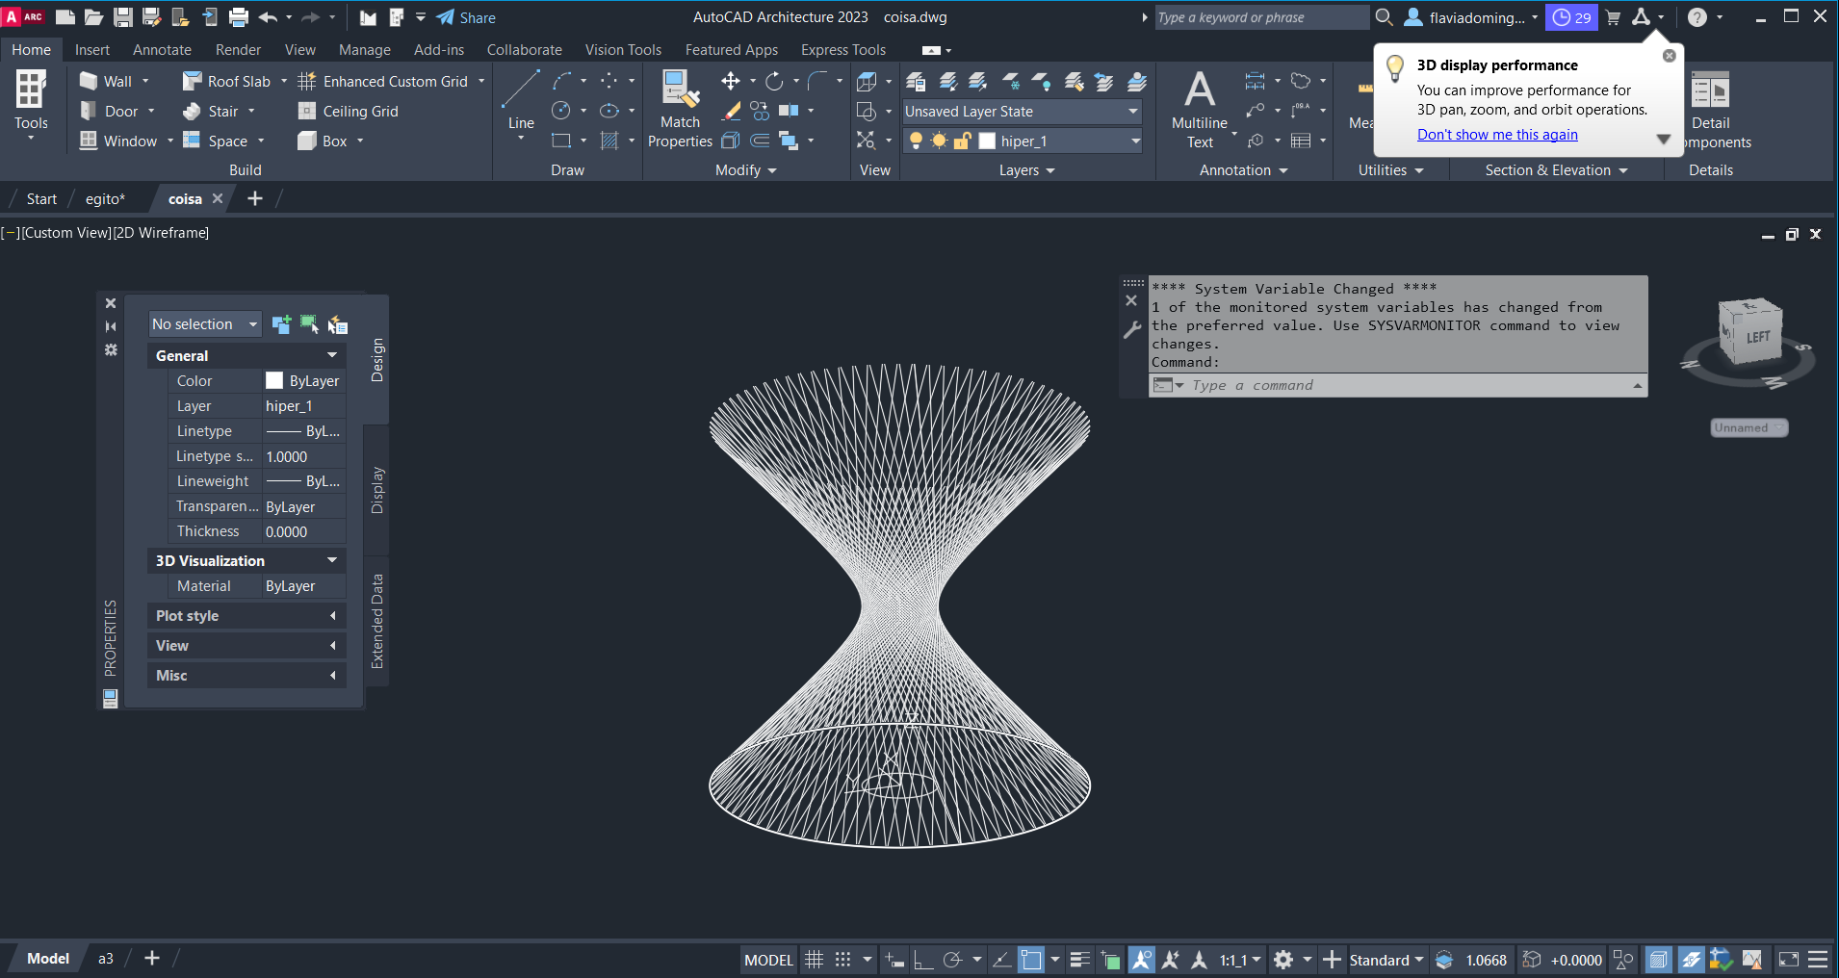1839x978 pixels.
Task: Switch to the Annotate ribbon tab
Action: 162,50
